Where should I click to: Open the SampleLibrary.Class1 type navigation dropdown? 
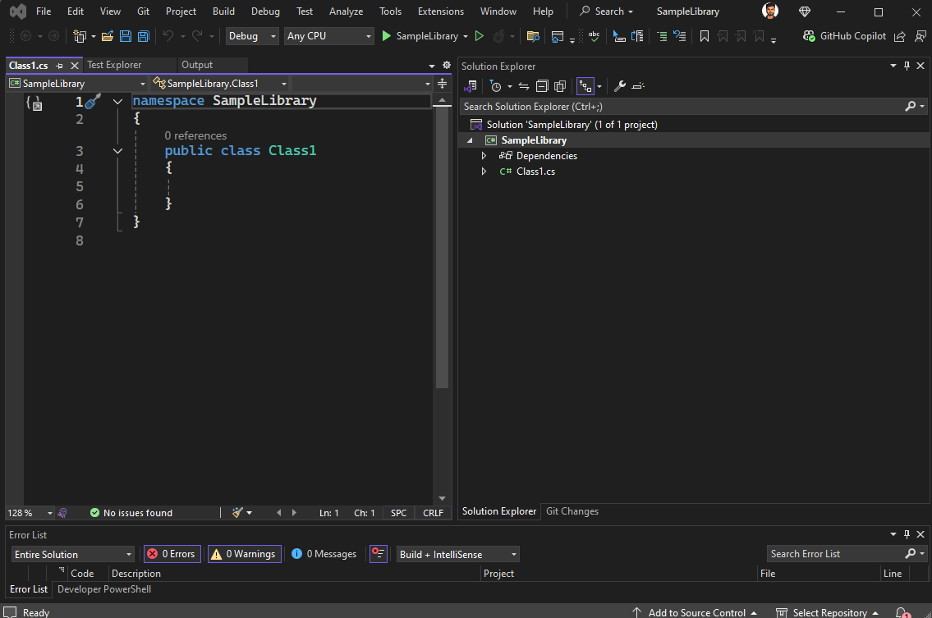[219, 83]
